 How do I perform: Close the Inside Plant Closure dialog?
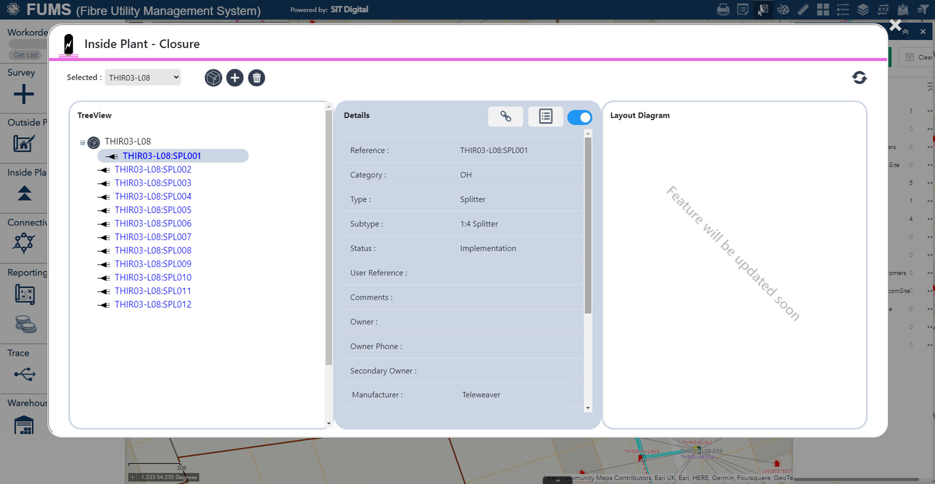tap(895, 25)
